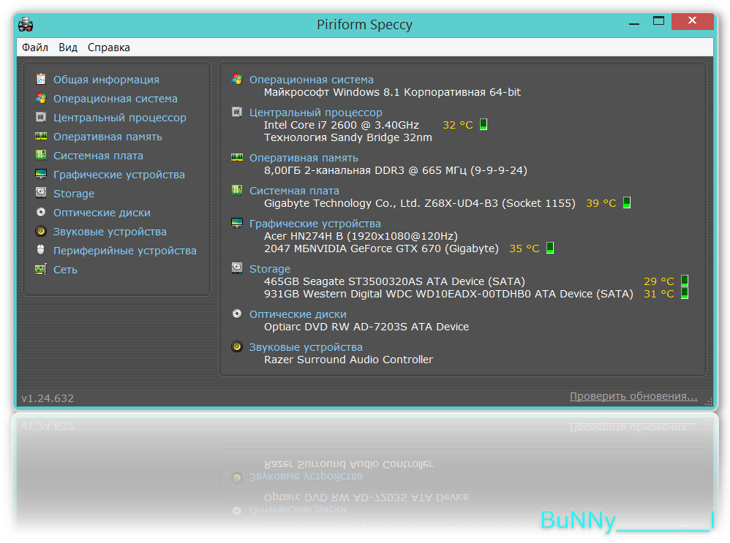Minimize the Speccy window
730x543 pixels.
tap(634, 23)
